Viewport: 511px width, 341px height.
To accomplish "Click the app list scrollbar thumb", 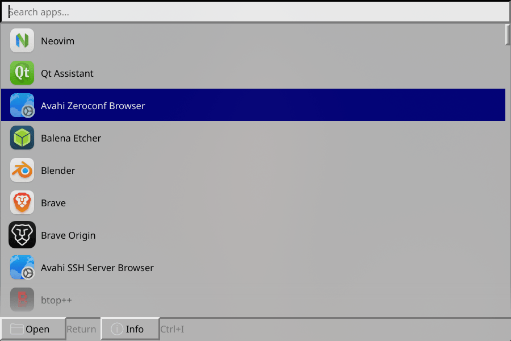I will click(508, 35).
